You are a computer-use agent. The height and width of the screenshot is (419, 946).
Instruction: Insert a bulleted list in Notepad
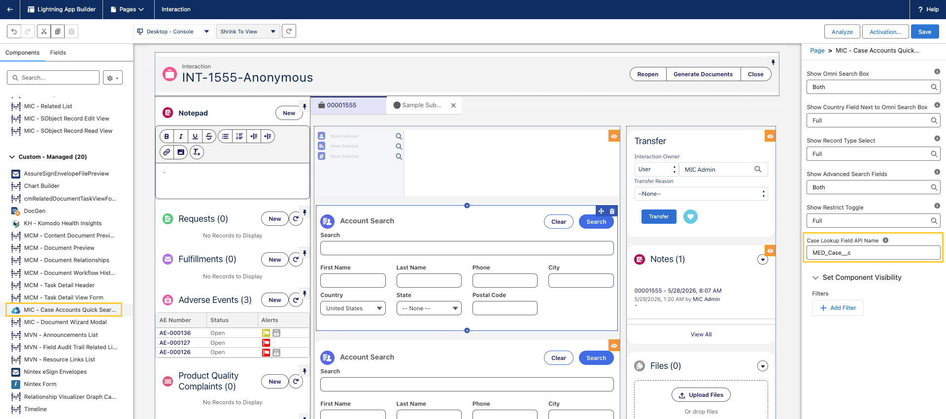[x=225, y=136]
